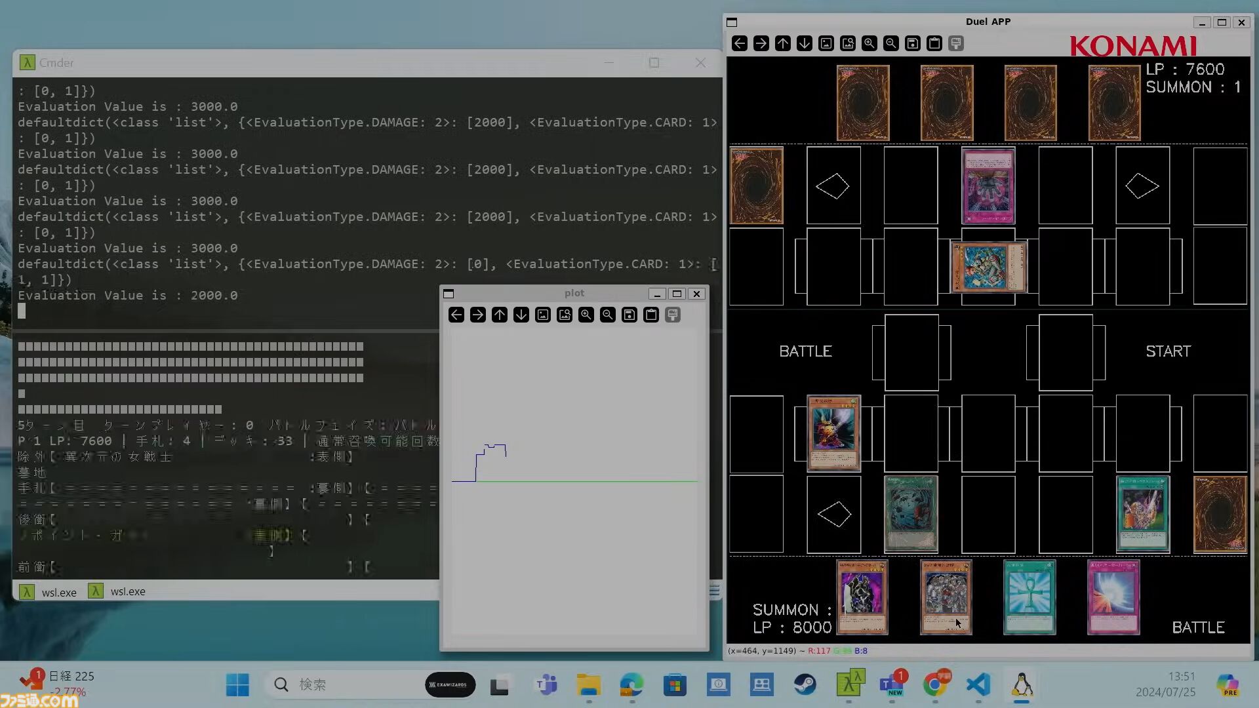Pan left in the plot window

[x=456, y=315]
